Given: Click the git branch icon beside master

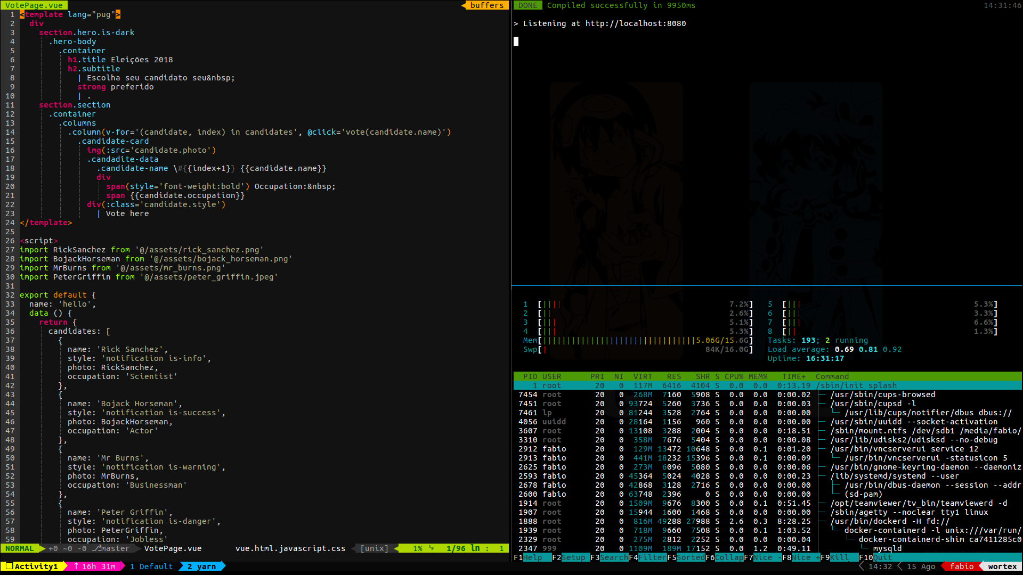Looking at the screenshot, I should tap(96, 548).
